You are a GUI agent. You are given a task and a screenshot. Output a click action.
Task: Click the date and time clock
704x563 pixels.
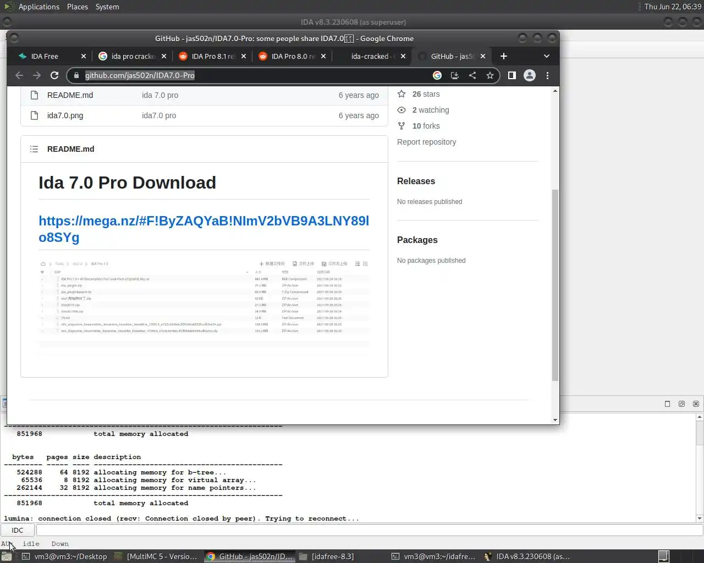tap(673, 7)
